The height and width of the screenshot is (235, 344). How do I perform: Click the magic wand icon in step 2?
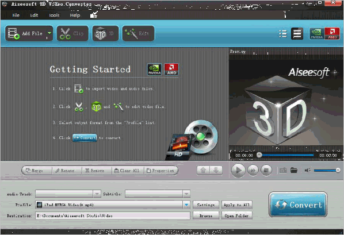(119, 106)
